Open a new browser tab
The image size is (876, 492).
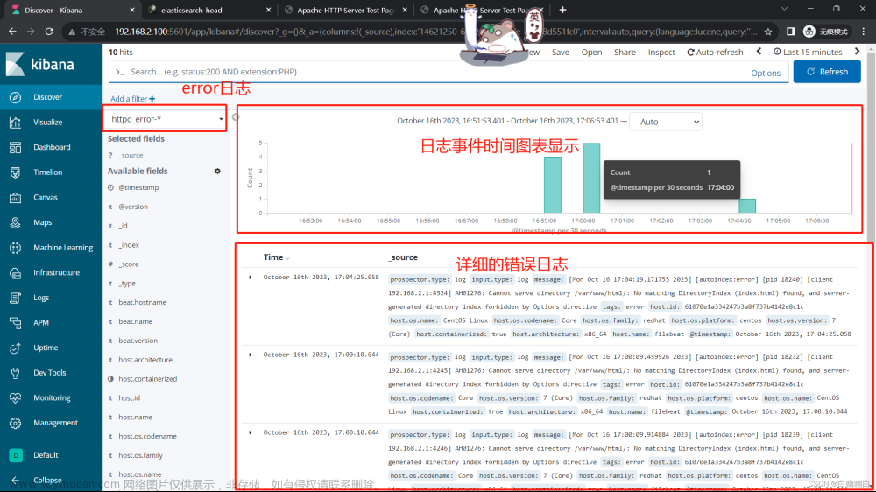click(562, 10)
